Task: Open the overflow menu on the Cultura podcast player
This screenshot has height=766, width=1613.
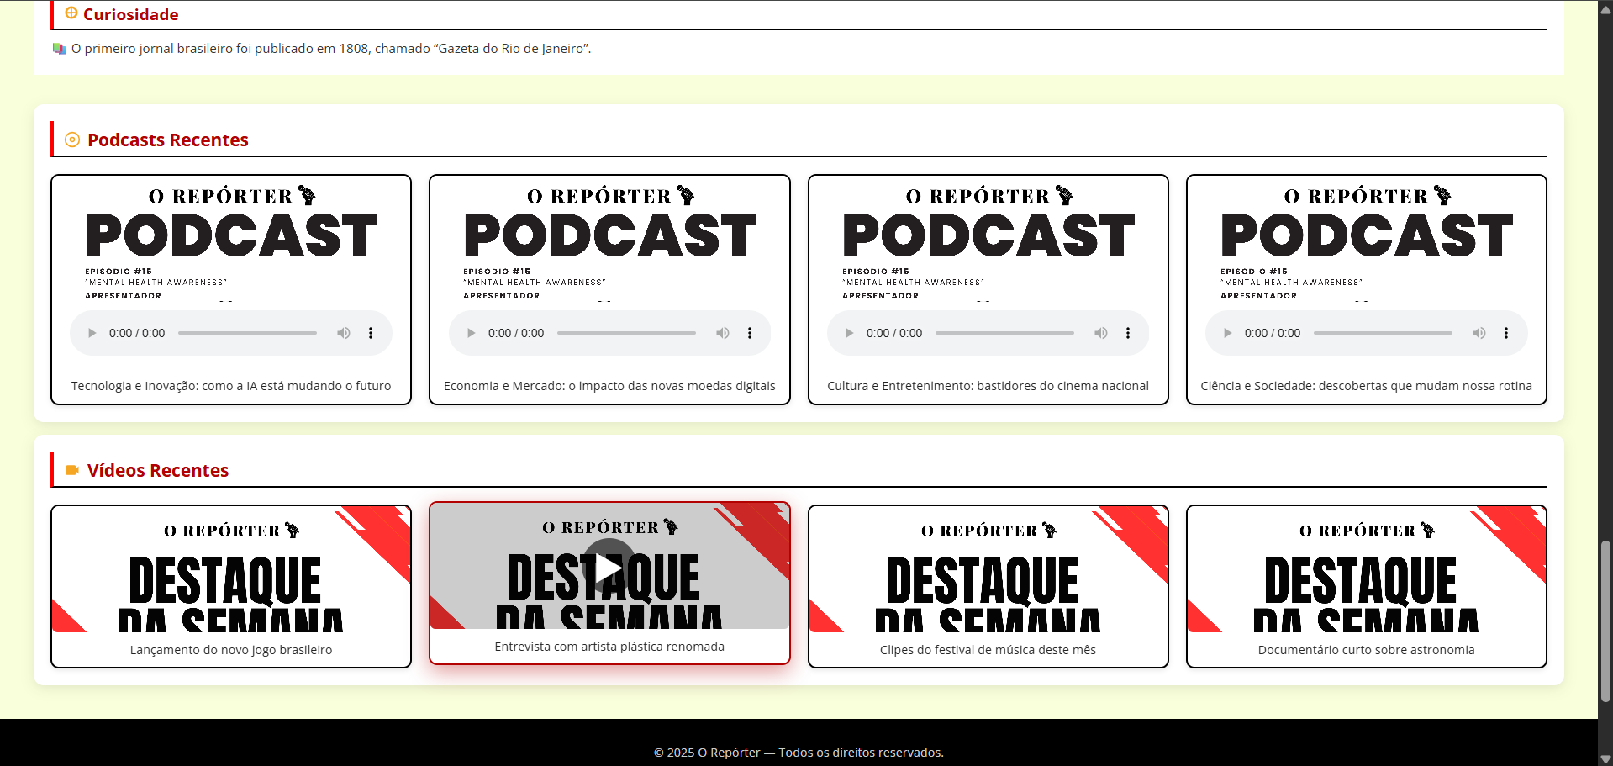Action: tap(1127, 332)
